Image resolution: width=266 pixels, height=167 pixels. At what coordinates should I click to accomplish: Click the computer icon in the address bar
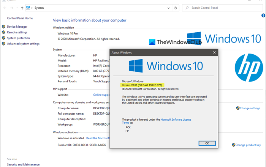(28, 8)
